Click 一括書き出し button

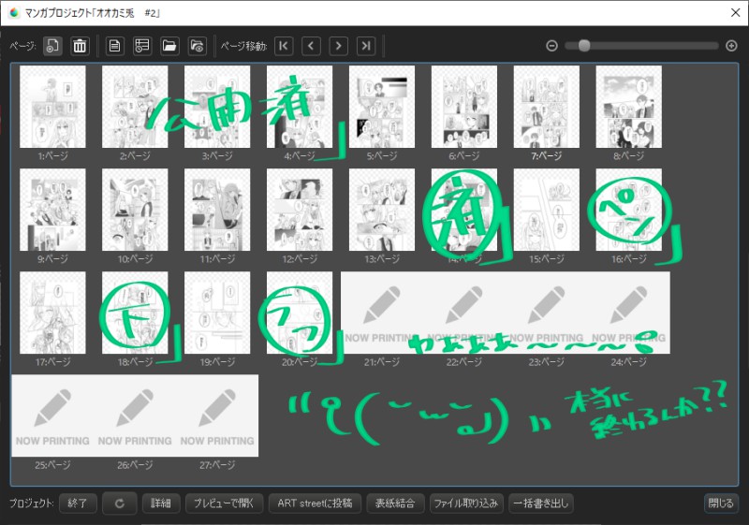[x=541, y=503]
